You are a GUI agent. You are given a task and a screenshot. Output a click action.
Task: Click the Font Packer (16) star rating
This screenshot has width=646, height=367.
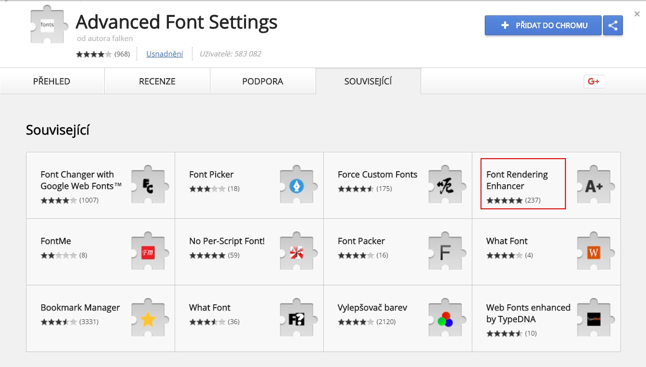point(356,255)
